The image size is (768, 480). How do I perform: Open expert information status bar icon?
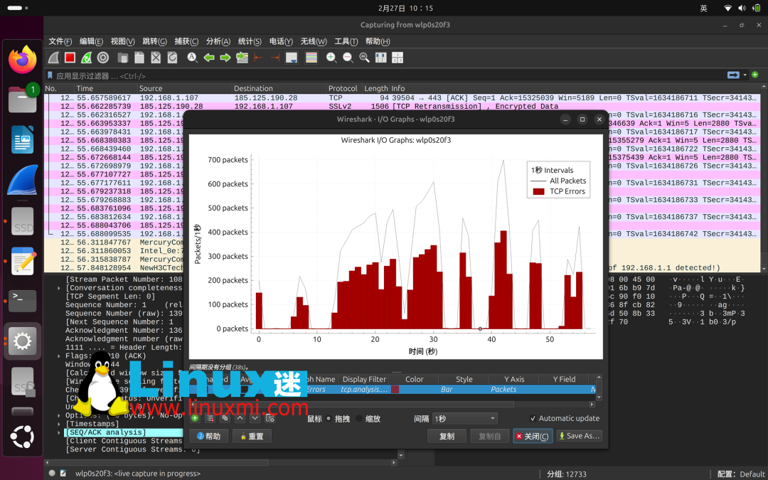pyautogui.click(x=51, y=473)
